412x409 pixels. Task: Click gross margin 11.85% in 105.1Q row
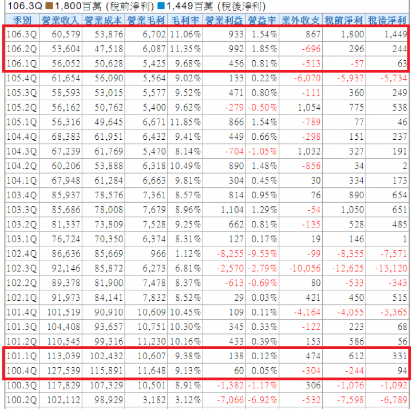(185, 122)
